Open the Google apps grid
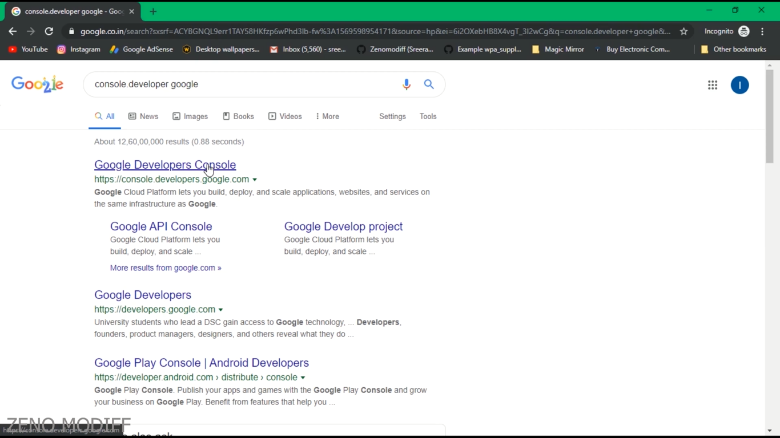Image resolution: width=780 pixels, height=438 pixels. [x=713, y=85]
